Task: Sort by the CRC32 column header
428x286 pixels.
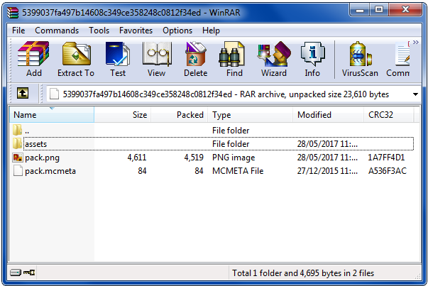Action: (389, 115)
